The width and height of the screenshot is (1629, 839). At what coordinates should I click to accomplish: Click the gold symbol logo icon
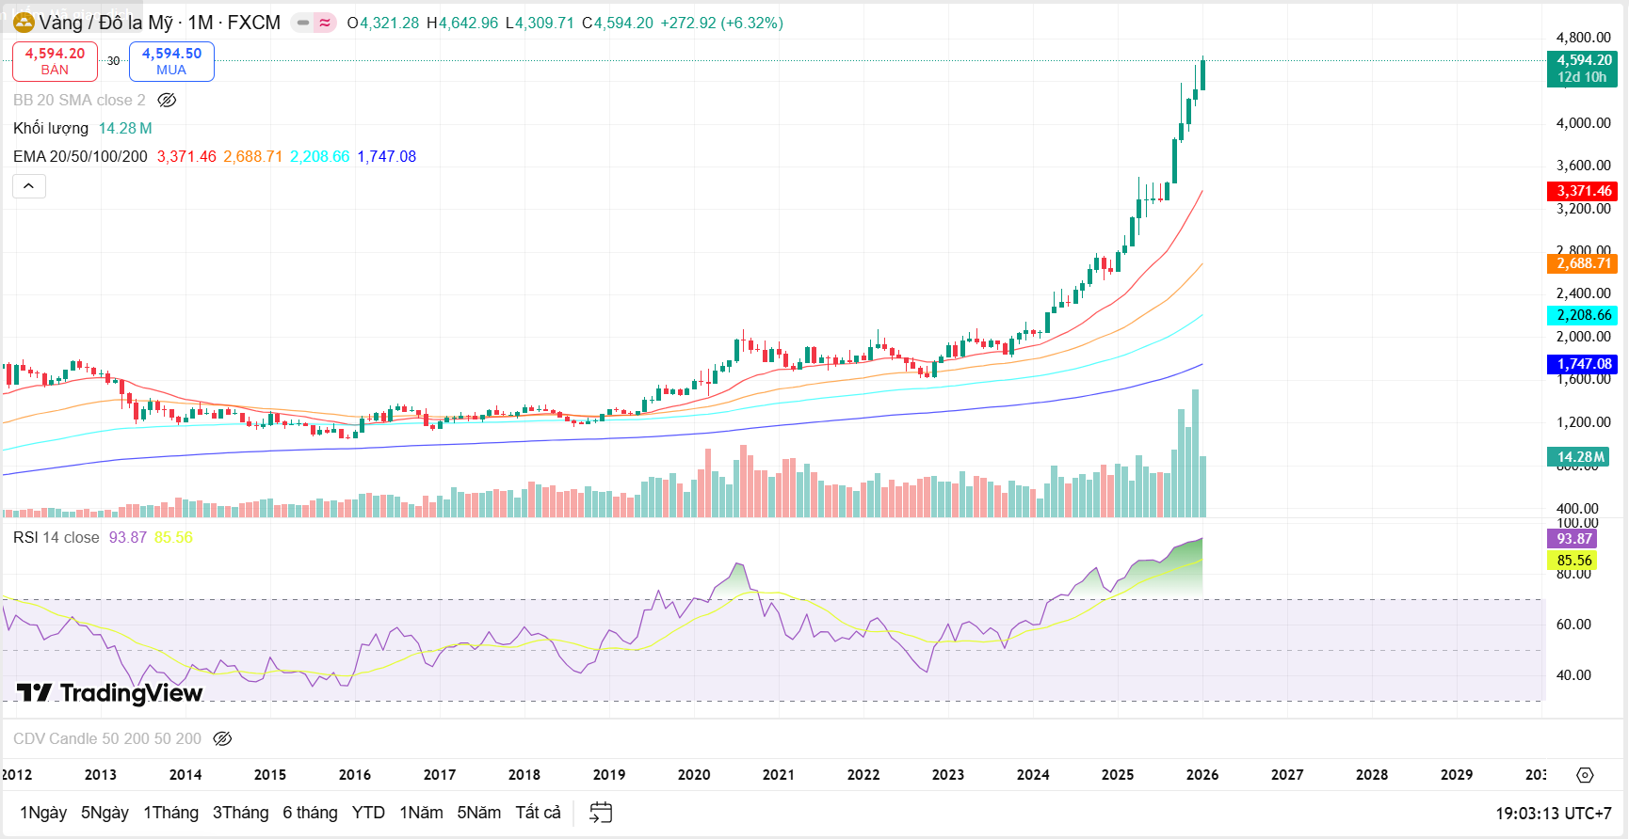point(24,23)
